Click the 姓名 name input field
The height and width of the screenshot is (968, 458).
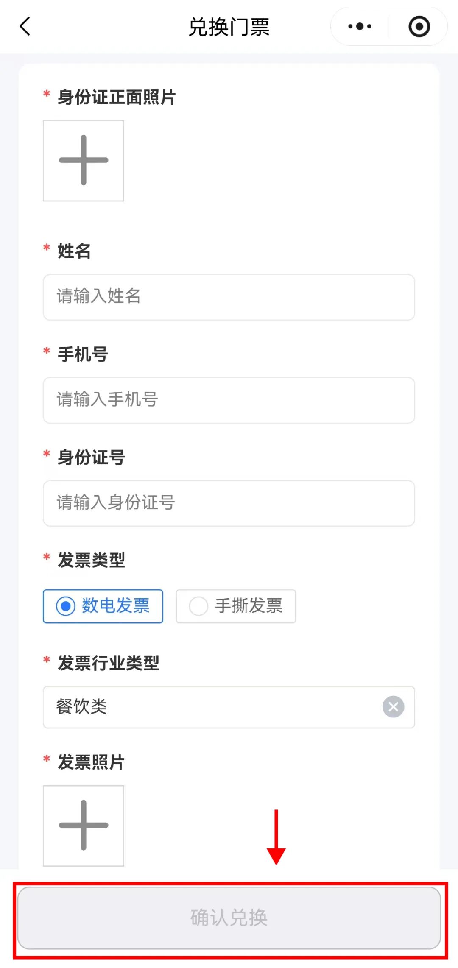[229, 297]
